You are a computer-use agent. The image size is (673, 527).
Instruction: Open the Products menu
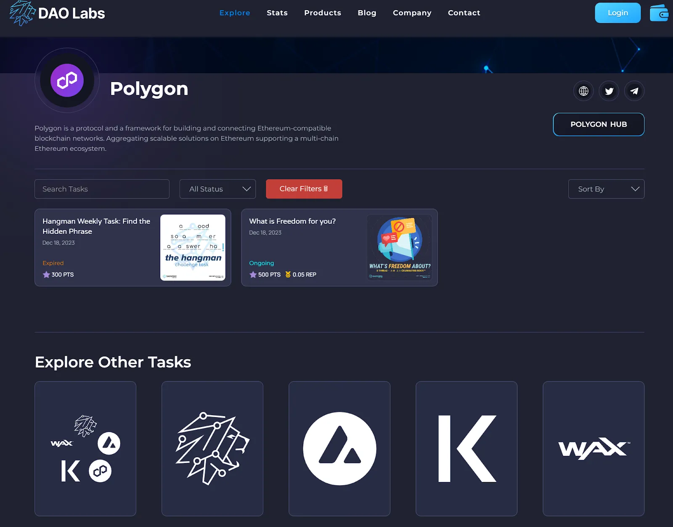[323, 13]
